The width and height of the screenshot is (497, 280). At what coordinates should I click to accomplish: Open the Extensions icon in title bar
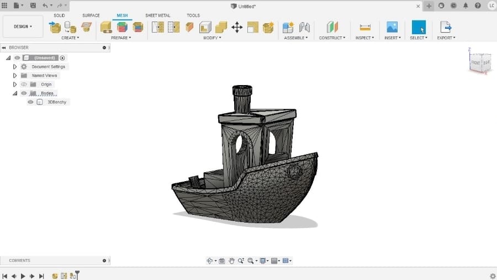coord(441,6)
